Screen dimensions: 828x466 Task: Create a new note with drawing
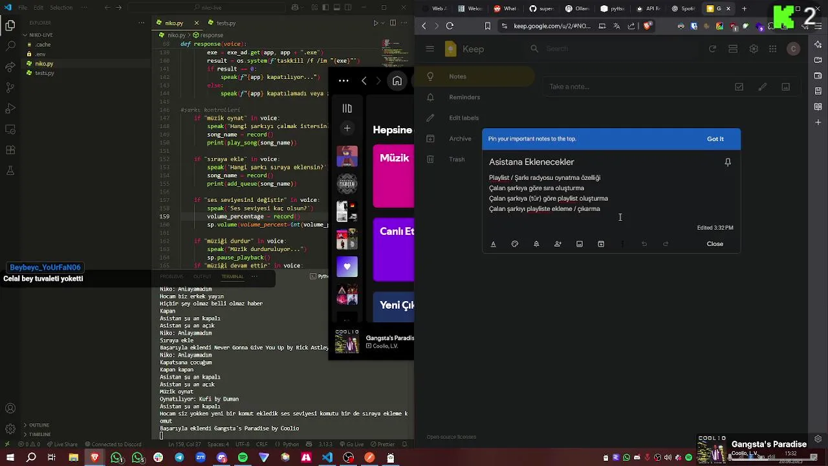pyautogui.click(x=763, y=87)
